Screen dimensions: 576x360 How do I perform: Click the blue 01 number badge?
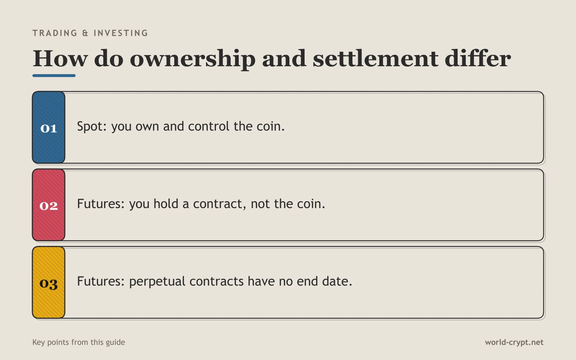[x=49, y=127]
